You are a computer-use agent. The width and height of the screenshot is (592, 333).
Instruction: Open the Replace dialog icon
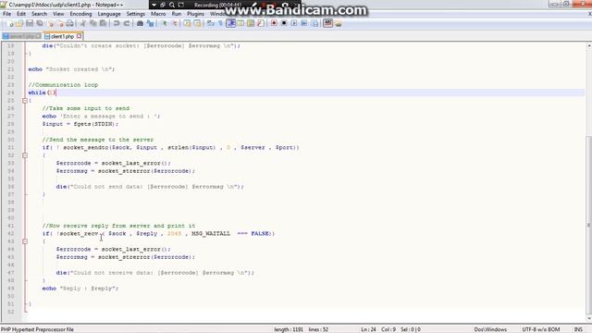(150, 23)
